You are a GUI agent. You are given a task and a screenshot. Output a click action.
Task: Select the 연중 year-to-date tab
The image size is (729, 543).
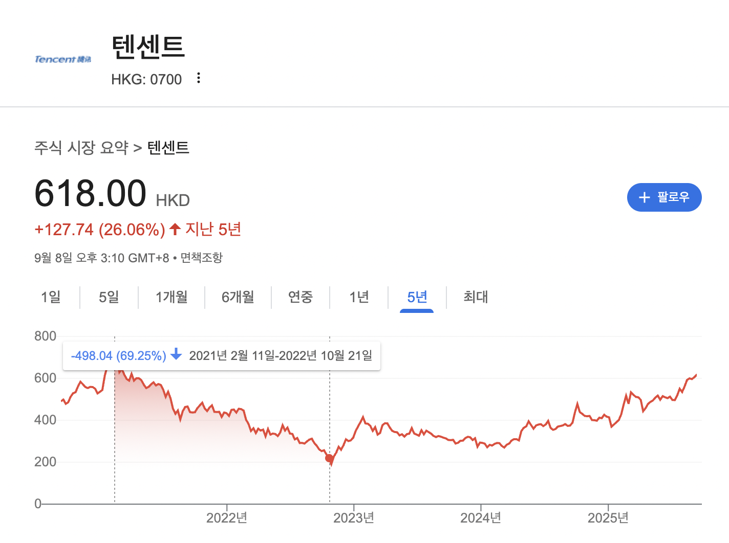tap(300, 297)
